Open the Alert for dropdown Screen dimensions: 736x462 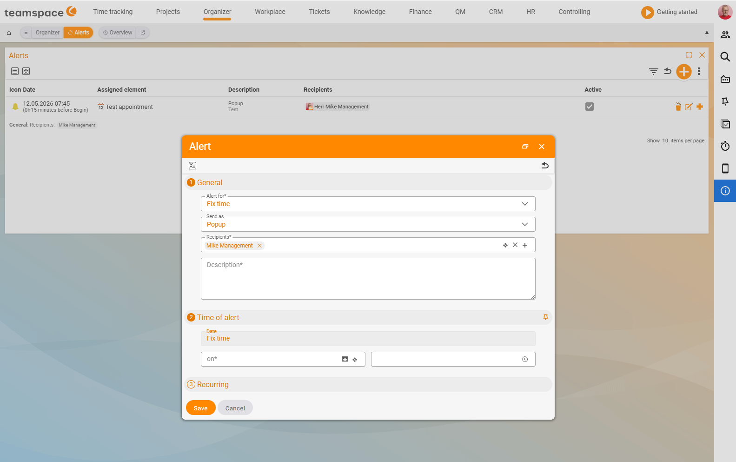(368, 204)
